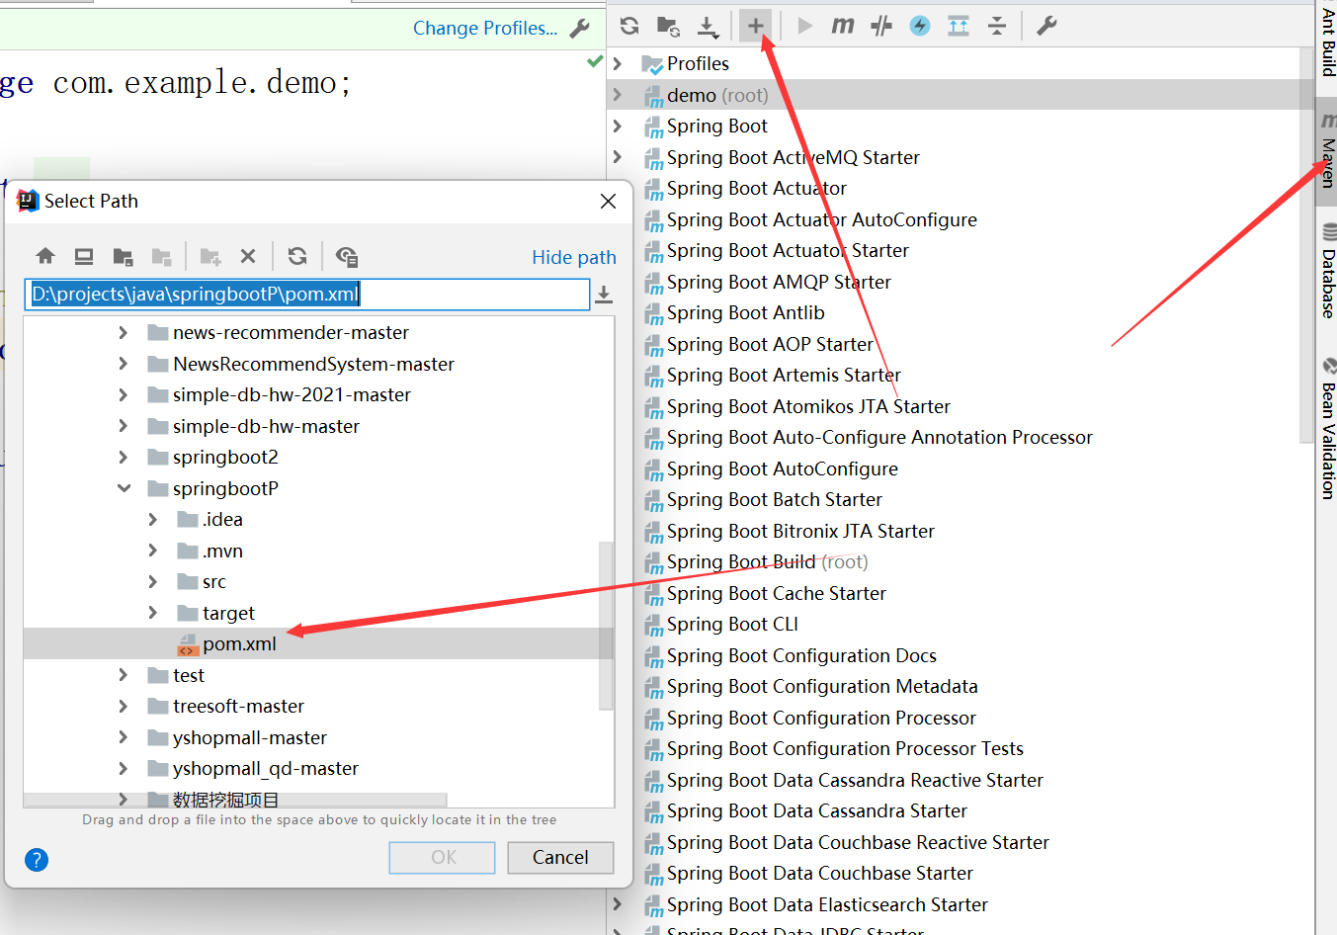Add Maven projects plus icon
This screenshot has height=935, width=1337.
[x=755, y=26]
